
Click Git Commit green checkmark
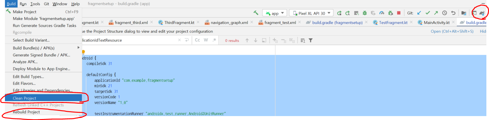427,13
